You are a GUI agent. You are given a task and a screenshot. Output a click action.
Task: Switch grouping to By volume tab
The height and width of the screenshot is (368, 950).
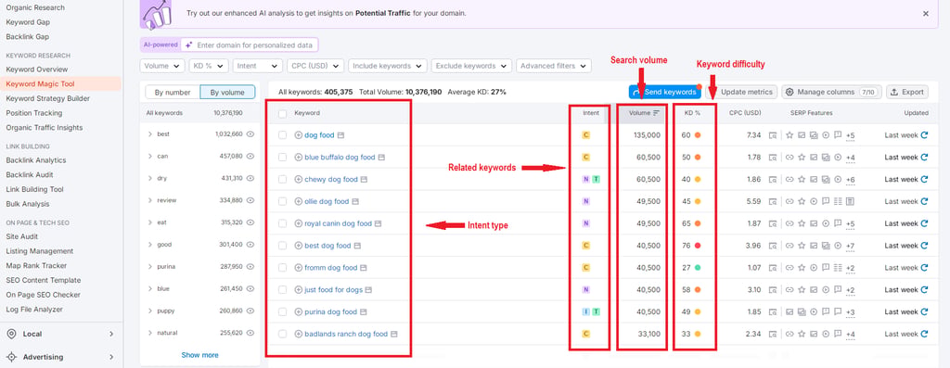(x=227, y=93)
